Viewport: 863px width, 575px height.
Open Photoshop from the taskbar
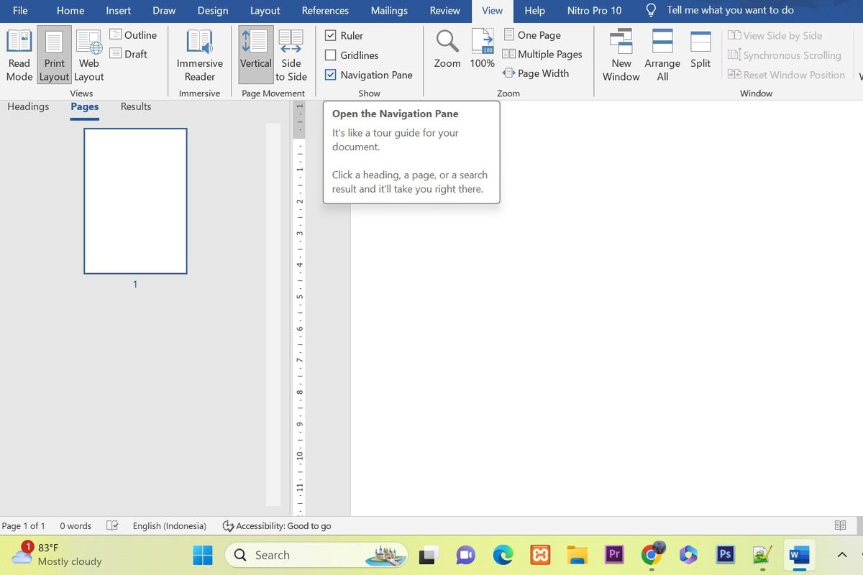(725, 555)
